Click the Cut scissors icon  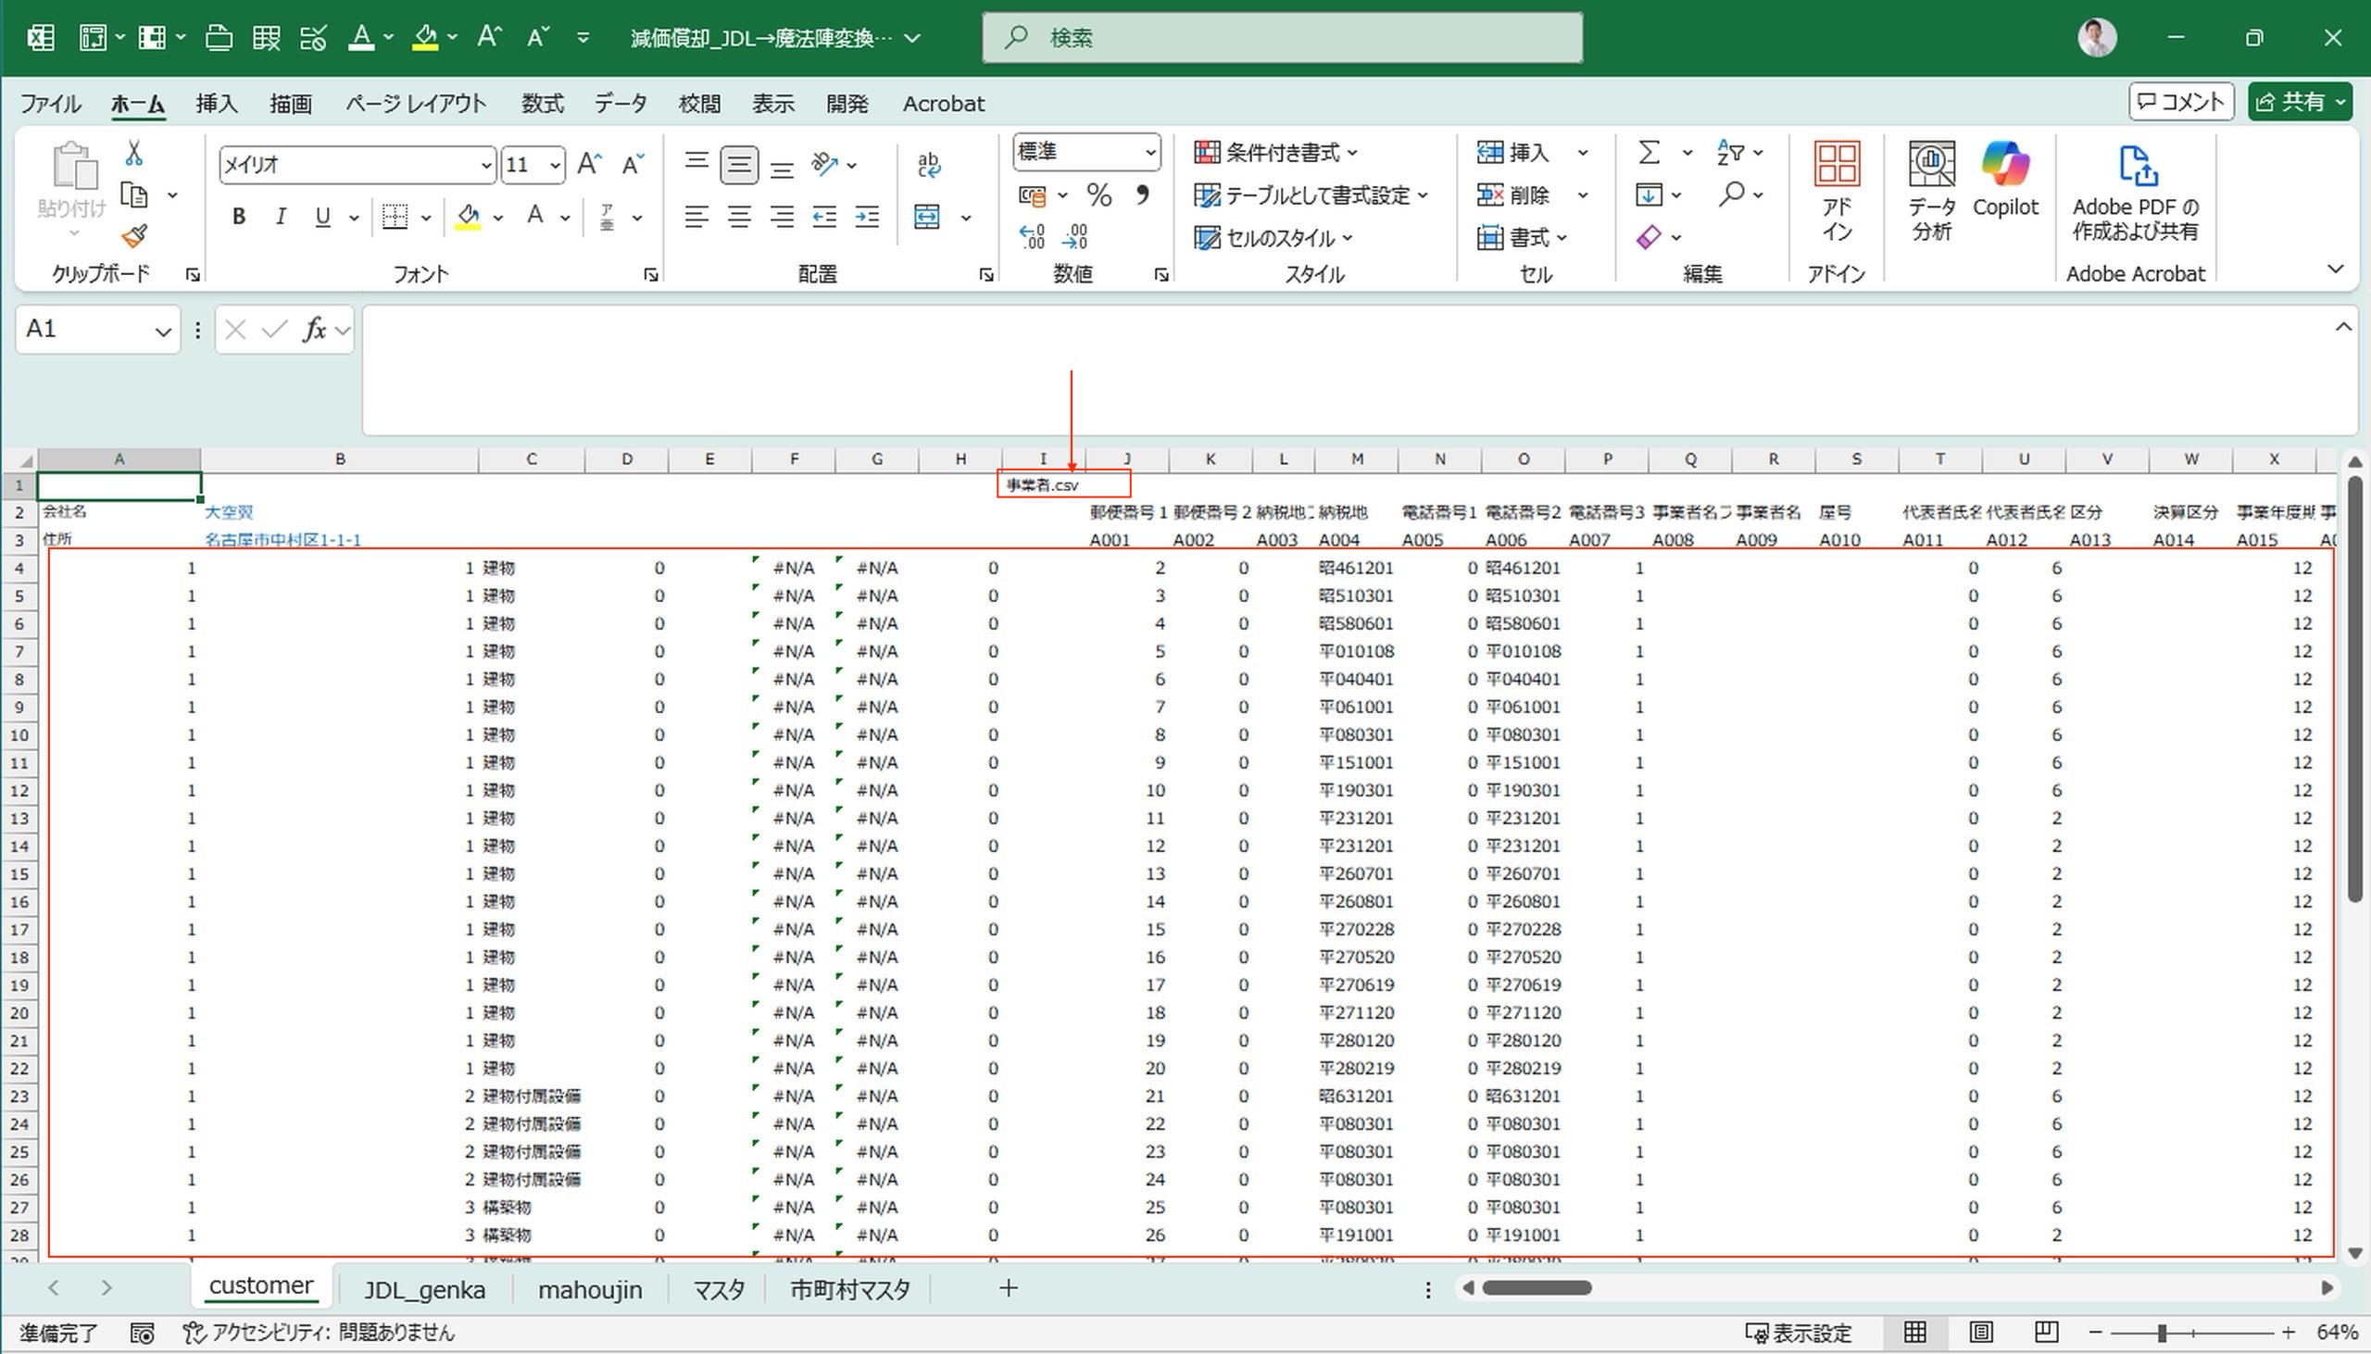134,153
